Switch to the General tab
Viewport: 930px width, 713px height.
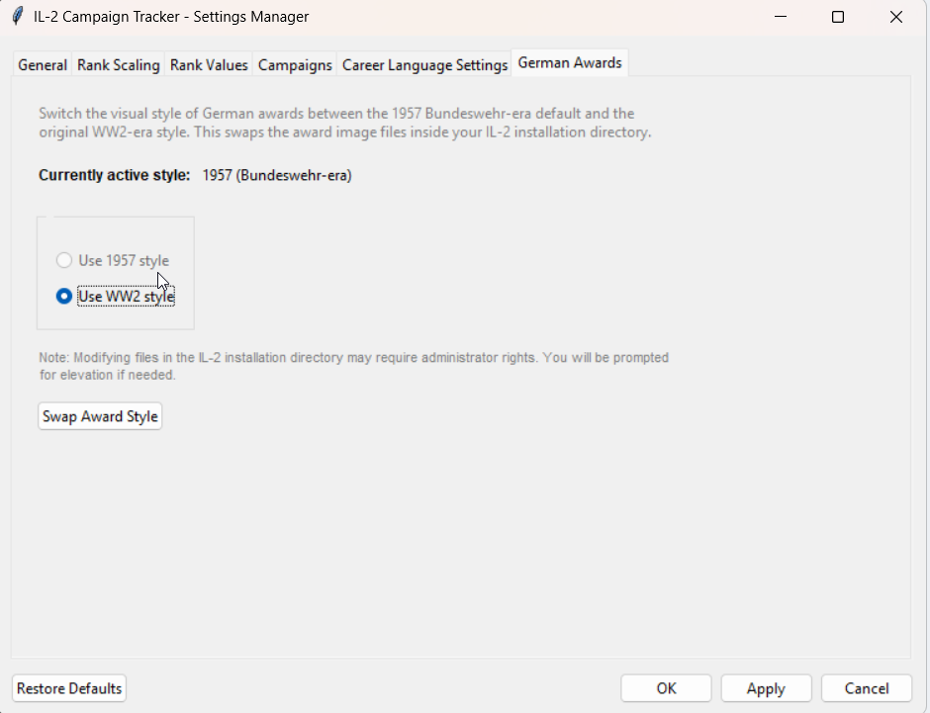point(43,65)
